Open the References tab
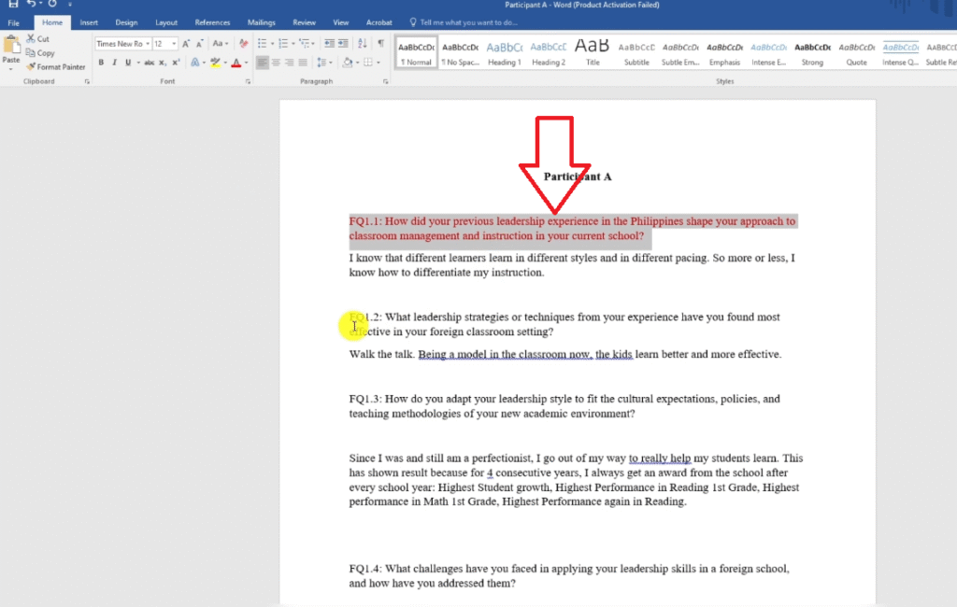Image resolution: width=957 pixels, height=607 pixels. (212, 22)
